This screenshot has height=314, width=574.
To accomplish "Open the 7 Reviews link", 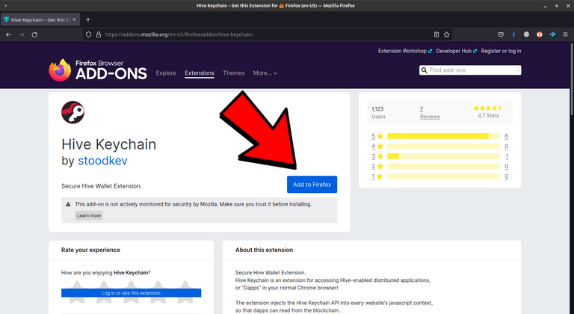I will click(430, 113).
